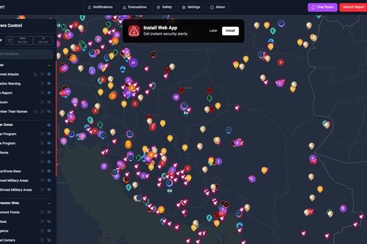The image size is (367, 244).
Task: Click the filter funnel icon in layers panel
Action: tap(9, 40)
